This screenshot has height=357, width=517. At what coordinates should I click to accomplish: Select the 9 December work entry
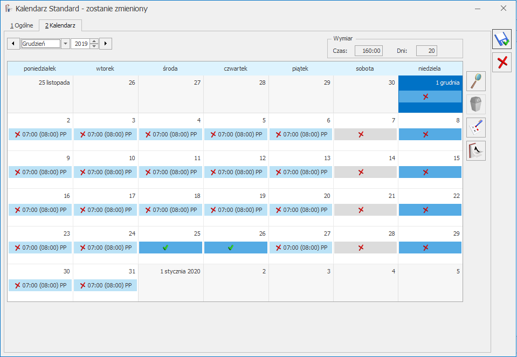coord(40,172)
